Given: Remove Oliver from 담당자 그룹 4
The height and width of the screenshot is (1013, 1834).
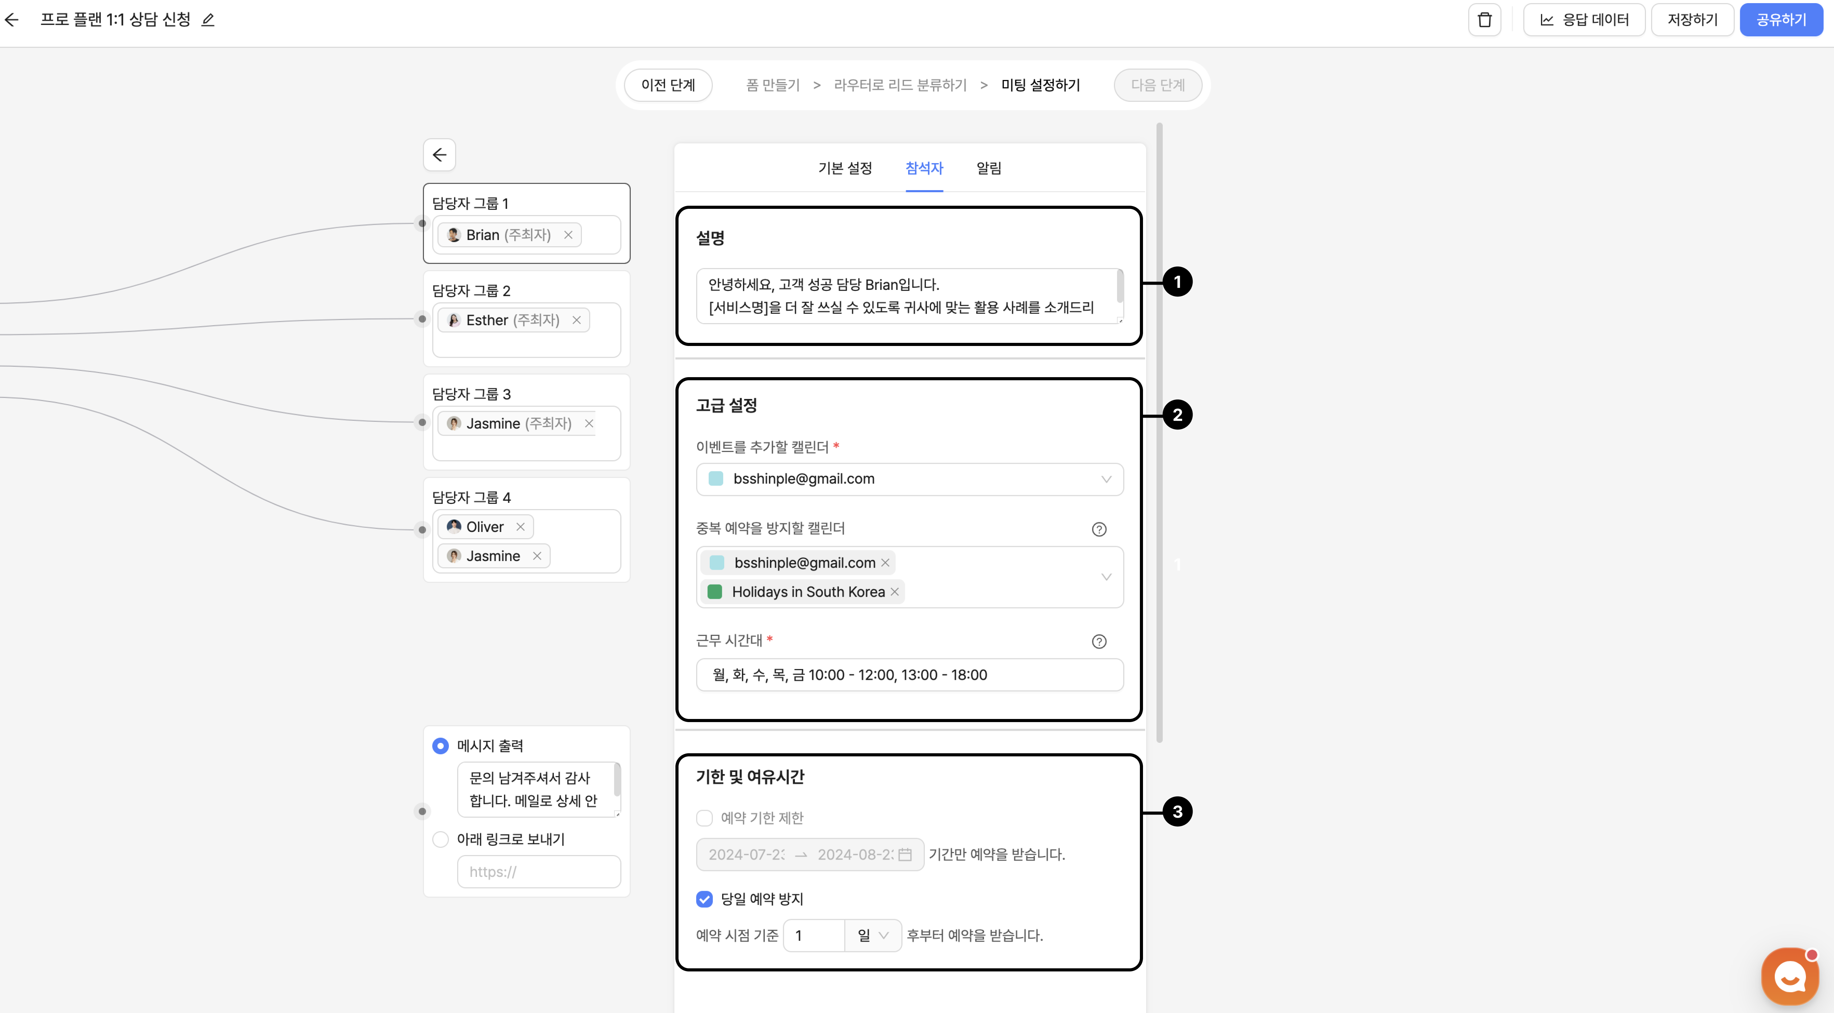Looking at the screenshot, I should coord(521,527).
